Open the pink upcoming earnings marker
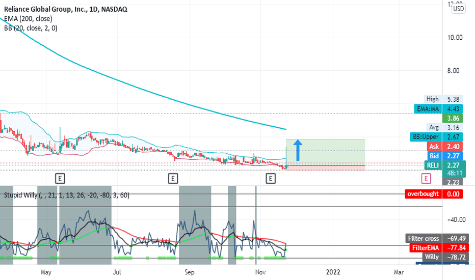Screen dimensions: 475x280 (x=426, y=179)
